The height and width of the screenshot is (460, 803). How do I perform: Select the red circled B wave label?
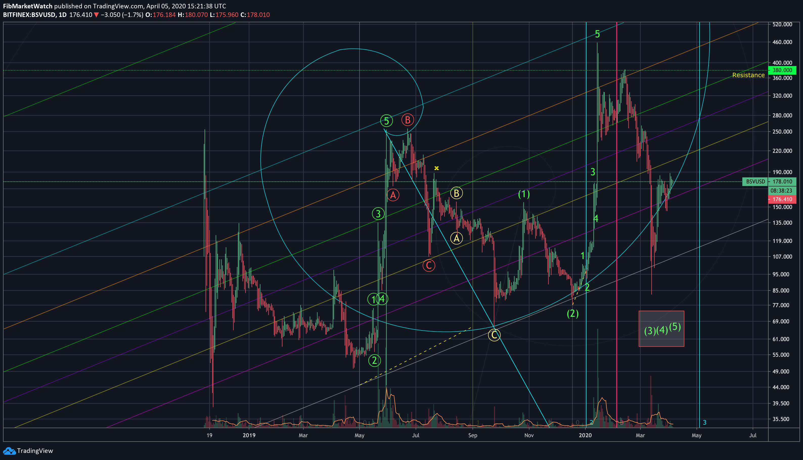tap(408, 120)
